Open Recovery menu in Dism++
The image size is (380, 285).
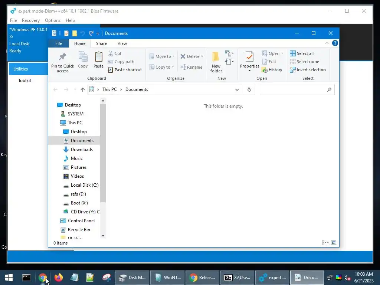pos(30,20)
